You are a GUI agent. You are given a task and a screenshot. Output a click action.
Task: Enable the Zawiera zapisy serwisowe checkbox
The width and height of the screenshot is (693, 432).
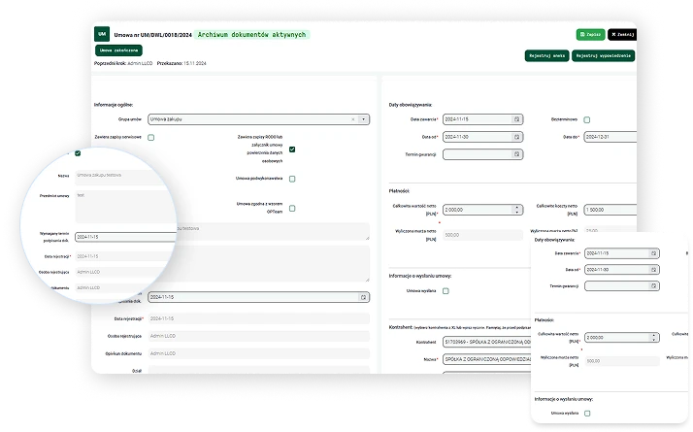(x=151, y=138)
